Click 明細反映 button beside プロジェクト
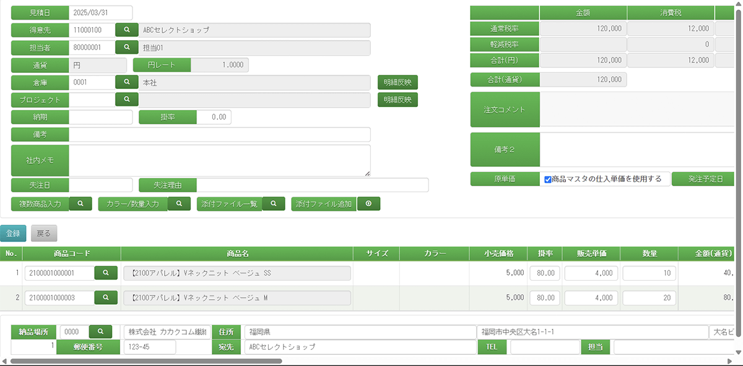This screenshot has height=366, width=743. [398, 100]
